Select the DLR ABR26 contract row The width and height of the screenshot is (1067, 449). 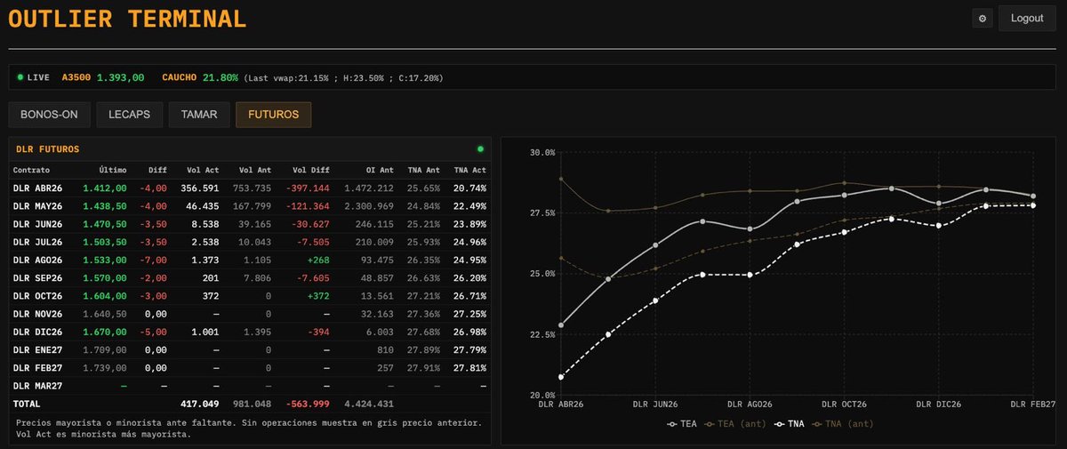[250, 188]
